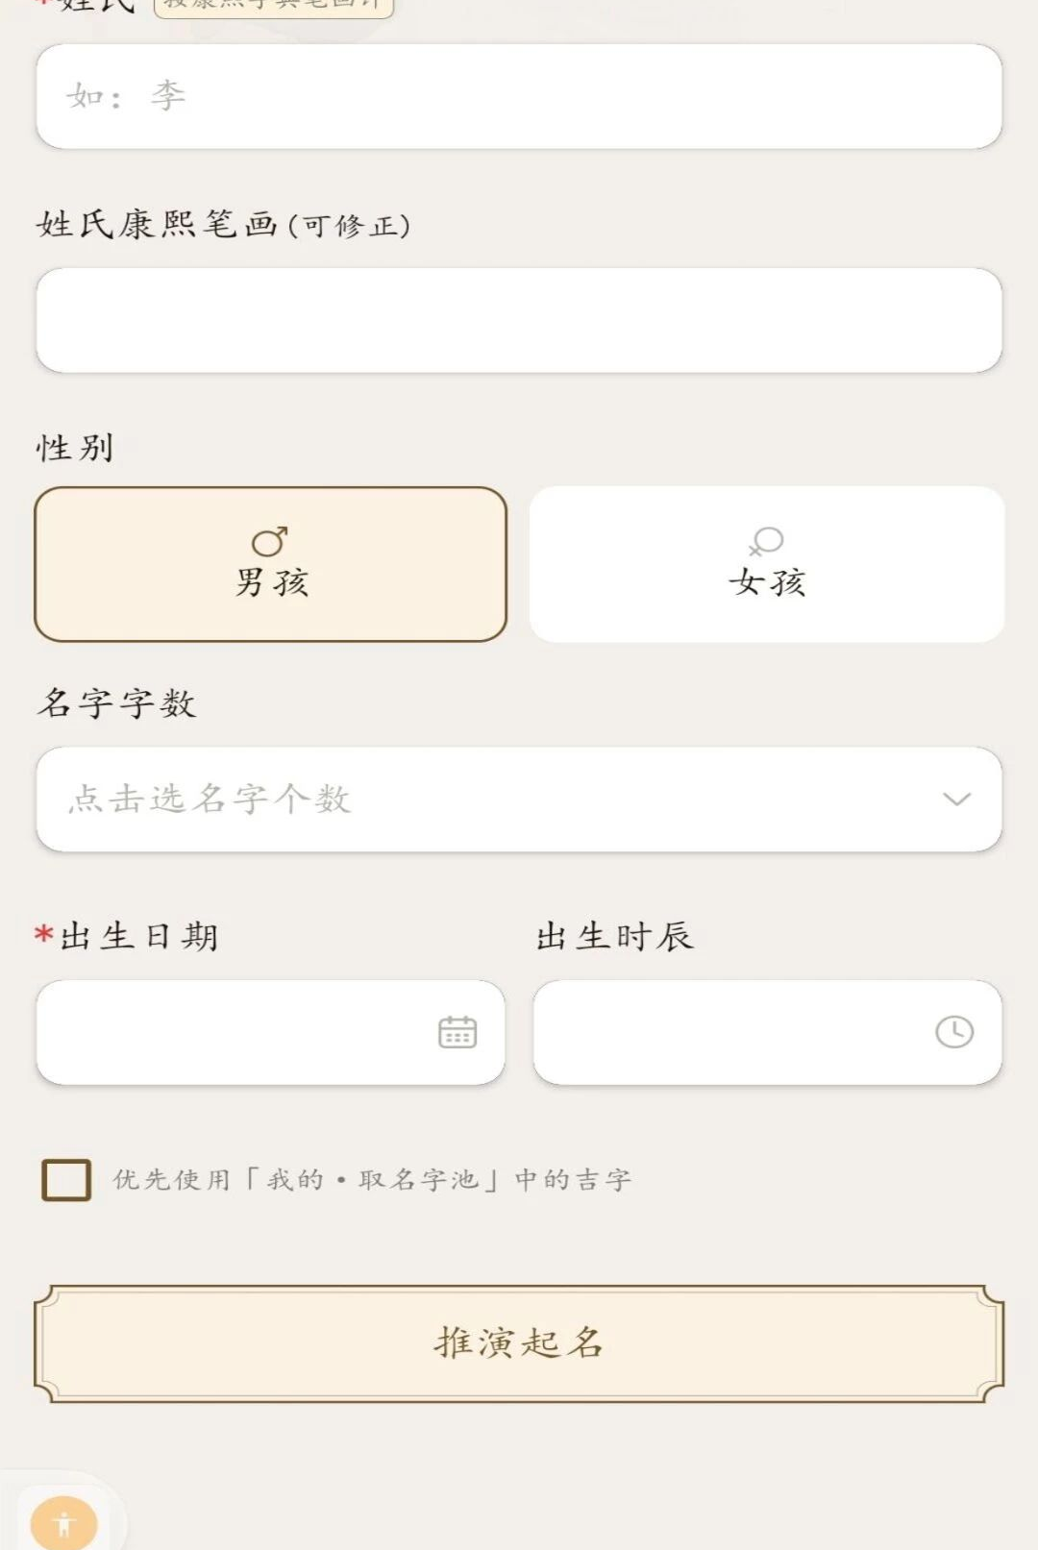The width and height of the screenshot is (1038, 1550).
Task: Enable the 优先使用取名字池 checkbox
Action: point(66,1179)
